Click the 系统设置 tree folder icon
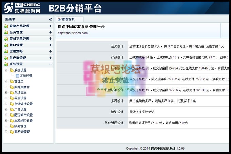Viewport: 231px width, 154px height. point(12,70)
